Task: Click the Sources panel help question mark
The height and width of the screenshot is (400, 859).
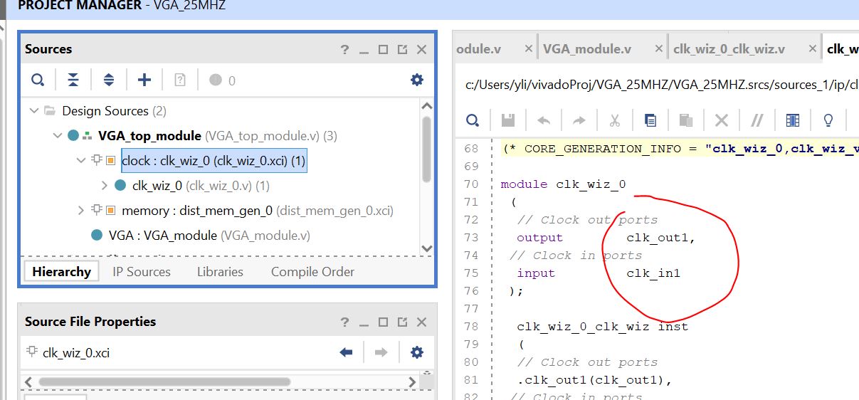Action: tap(344, 49)
